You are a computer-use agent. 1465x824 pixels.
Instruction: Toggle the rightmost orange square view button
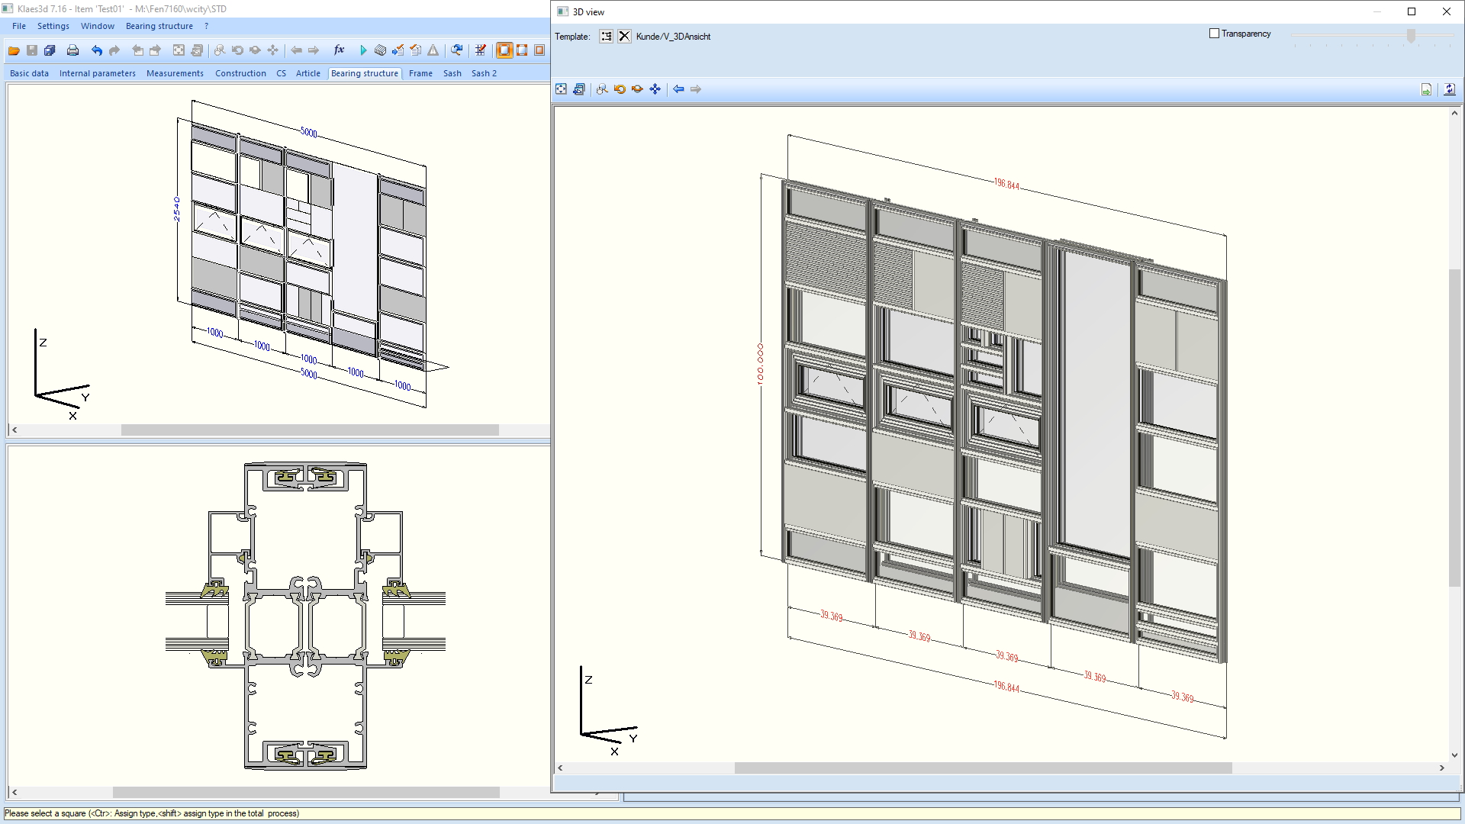point(539,50)
